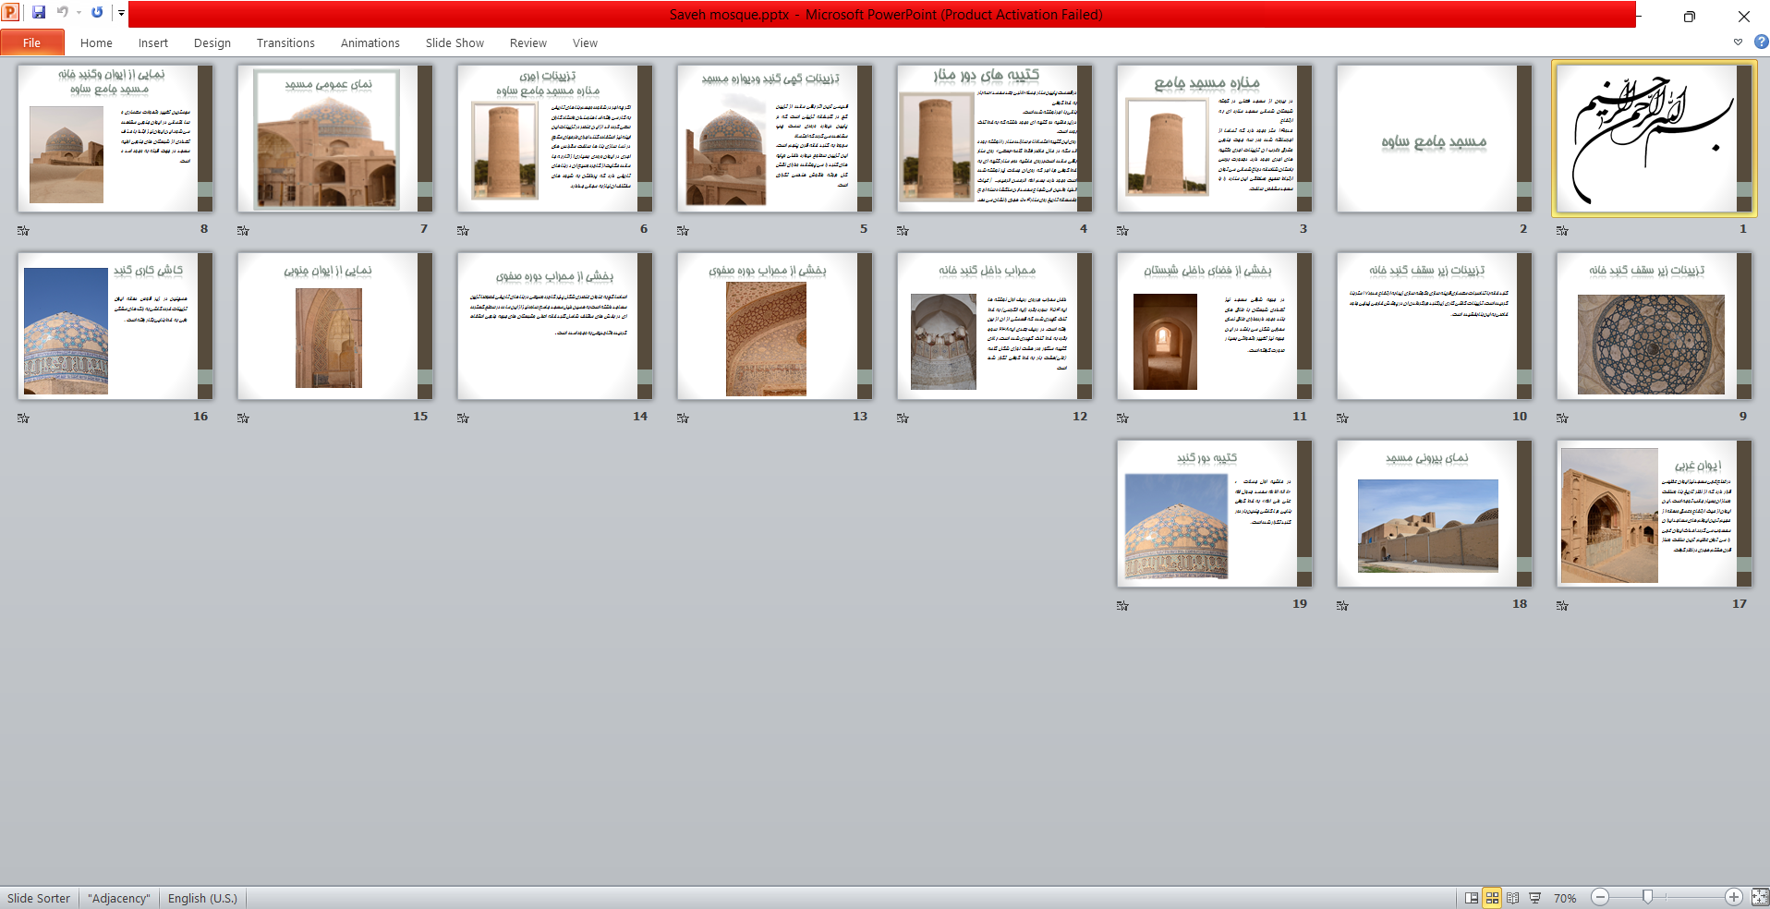Open the Review tab

click(x=527, y=42)
